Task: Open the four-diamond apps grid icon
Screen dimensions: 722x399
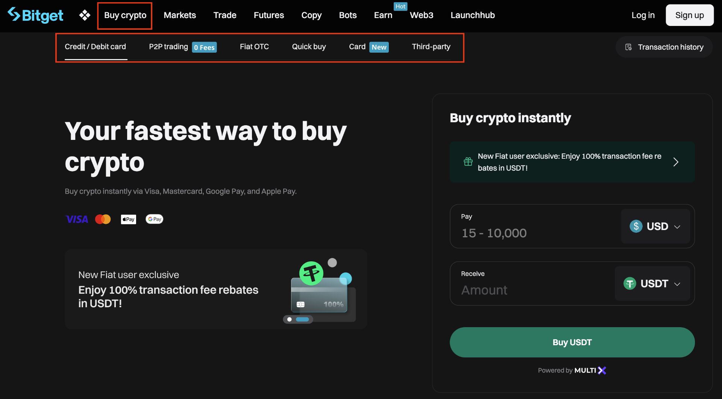Action: point(85,15)
